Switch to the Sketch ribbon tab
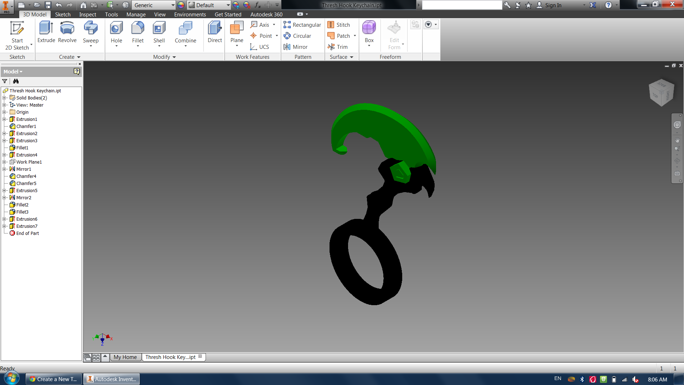The width and height of the screenshot is (684, 385). [x=63, y=14]
